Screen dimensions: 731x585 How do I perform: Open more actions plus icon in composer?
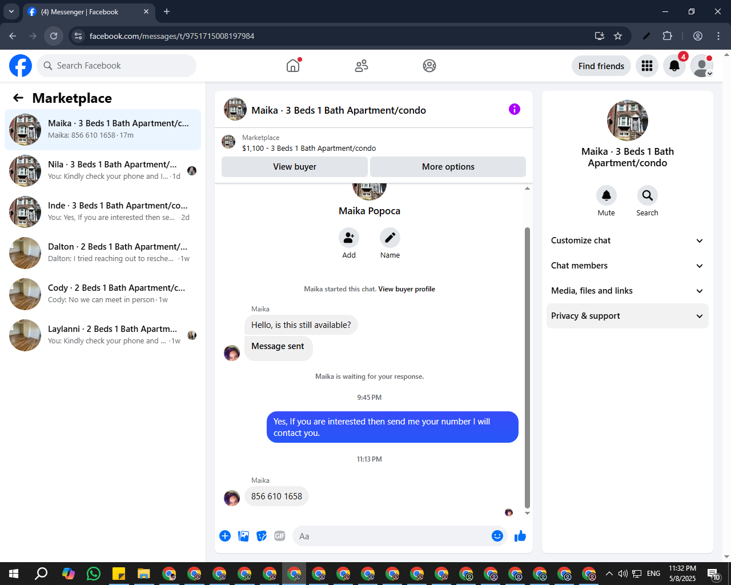click(x=225, y=536)
